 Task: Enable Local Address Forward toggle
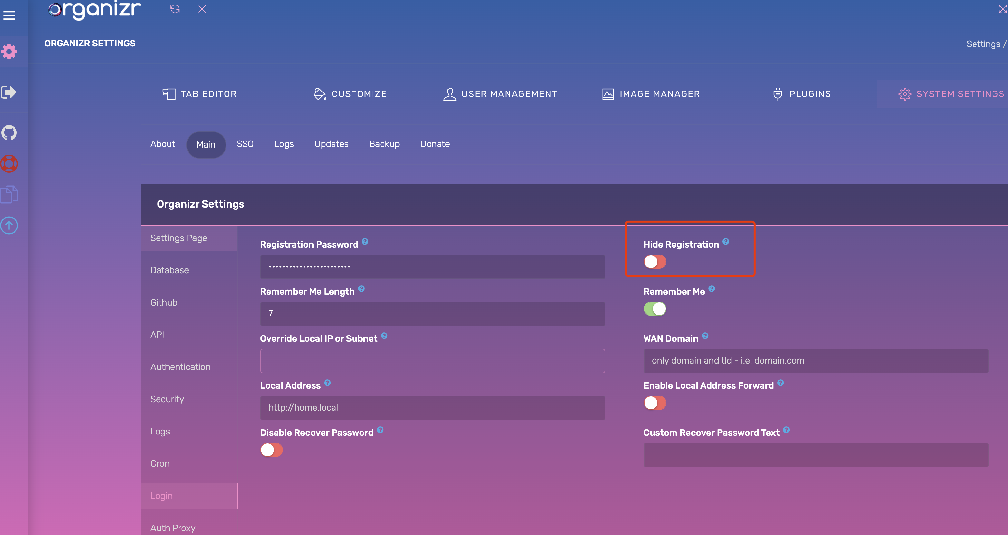655,403
